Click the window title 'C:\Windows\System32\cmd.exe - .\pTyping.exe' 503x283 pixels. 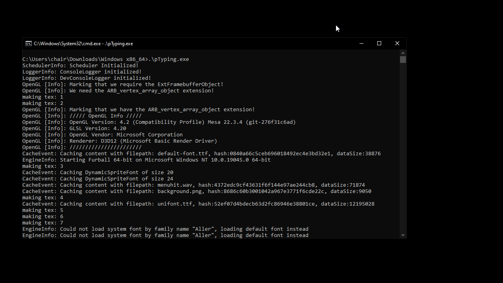(83, 44)
